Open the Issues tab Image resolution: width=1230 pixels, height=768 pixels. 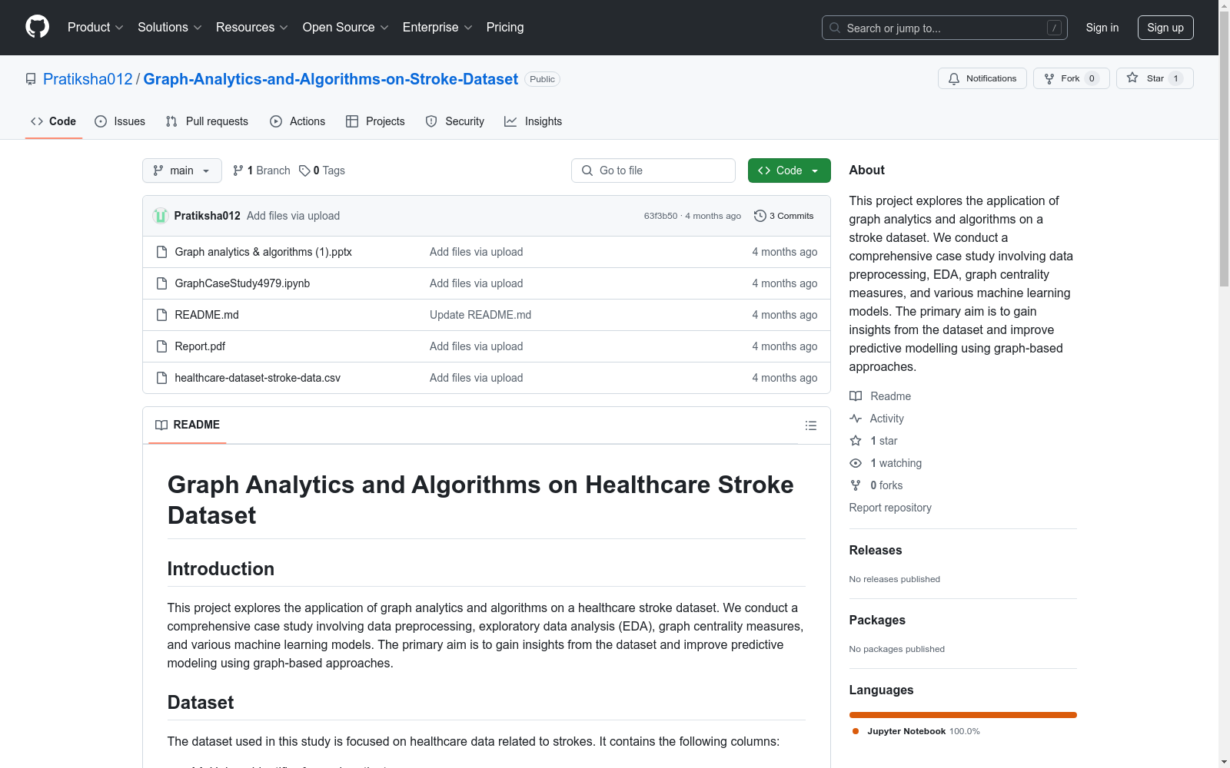coord(120,121)
